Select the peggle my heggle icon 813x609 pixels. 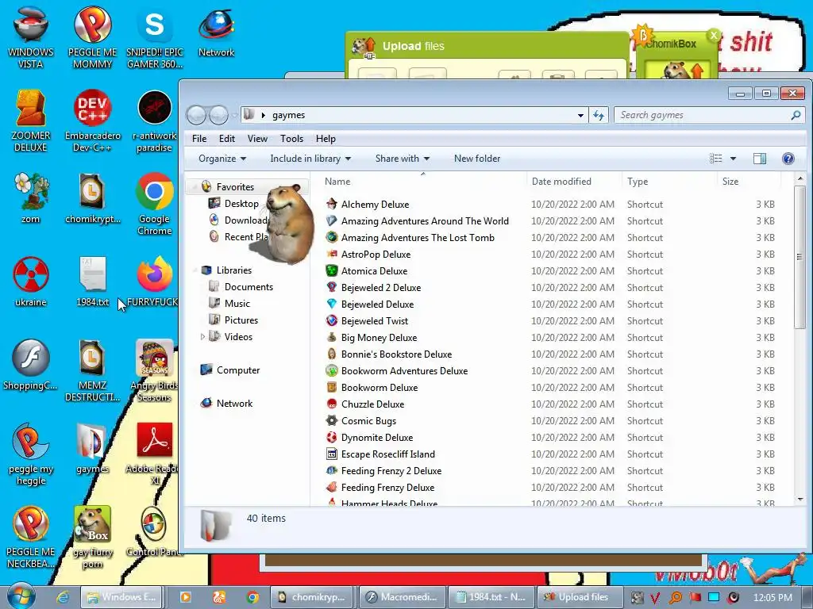(x=31, y=454)
